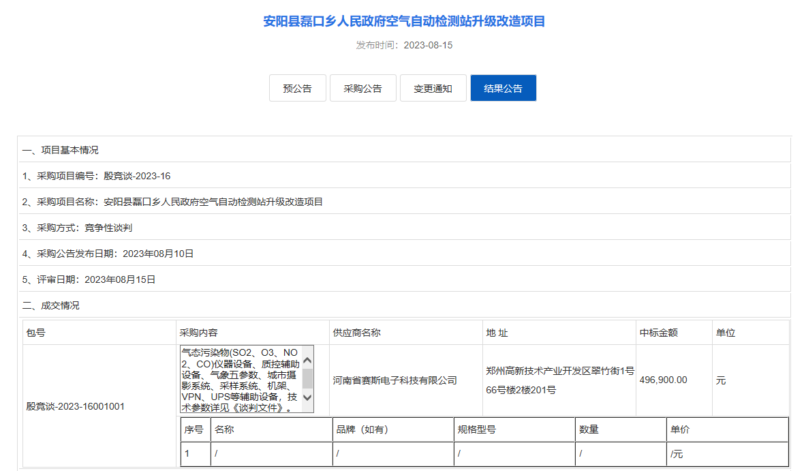The image size is (804, 471).
Task: Click the bid amount 496,900.00
Action: (x=664, y=380)
